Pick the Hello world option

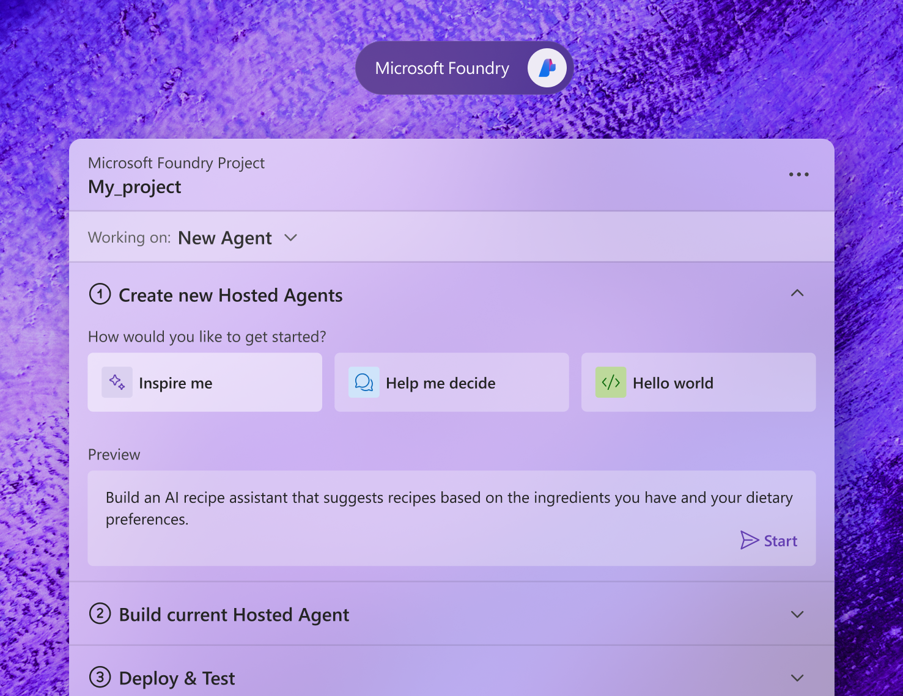click(x=699, y=383)
